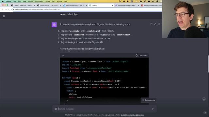Close the Visual Studio Code tab
The width and height of the screenshot is (209, 117).
tap(86, 6)
